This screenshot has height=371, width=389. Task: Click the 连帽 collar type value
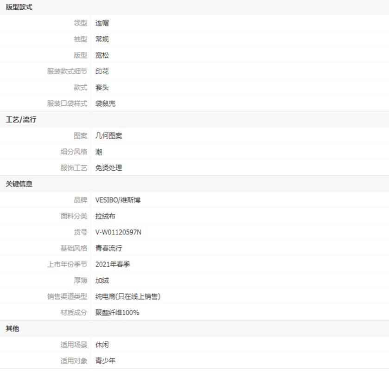(102, 23)
